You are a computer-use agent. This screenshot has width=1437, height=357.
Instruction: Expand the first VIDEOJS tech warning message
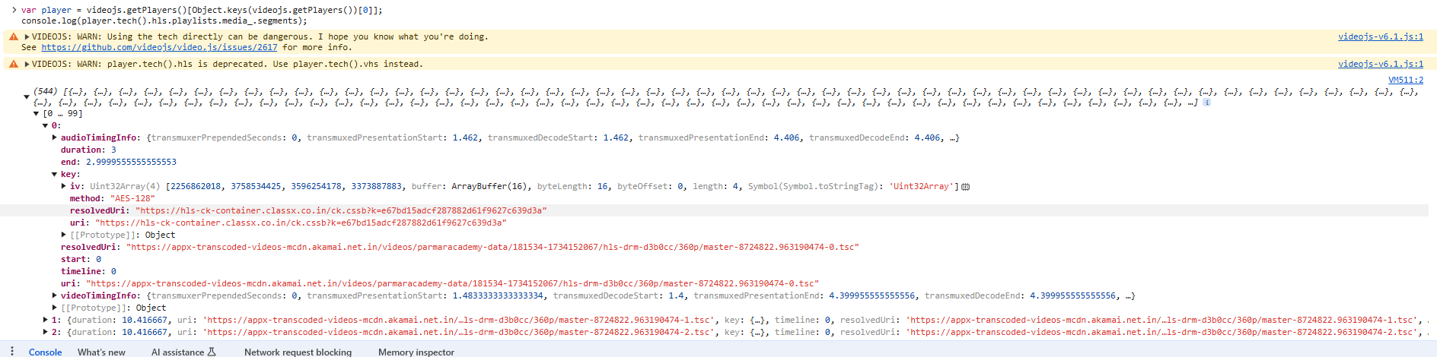point(27,36)
